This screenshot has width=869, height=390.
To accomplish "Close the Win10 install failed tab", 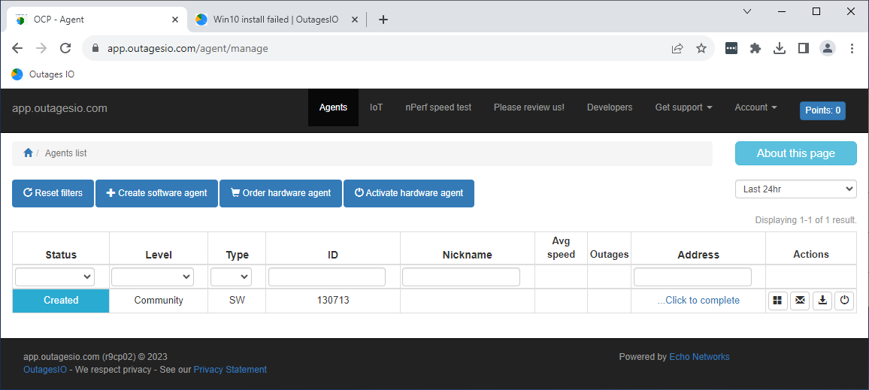I will point(355,20).
